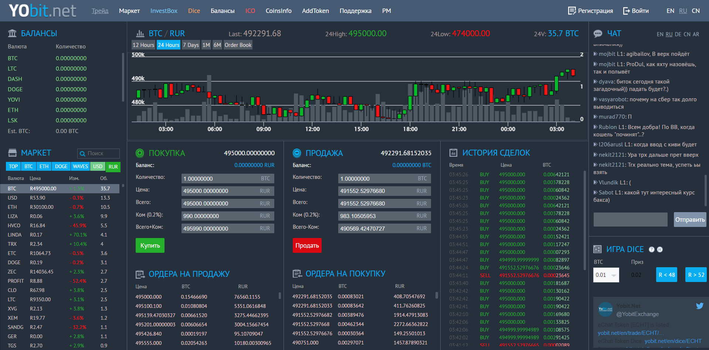Click the login door icon
The height and width of the screenshot is (350, 709).
(626, 11)
